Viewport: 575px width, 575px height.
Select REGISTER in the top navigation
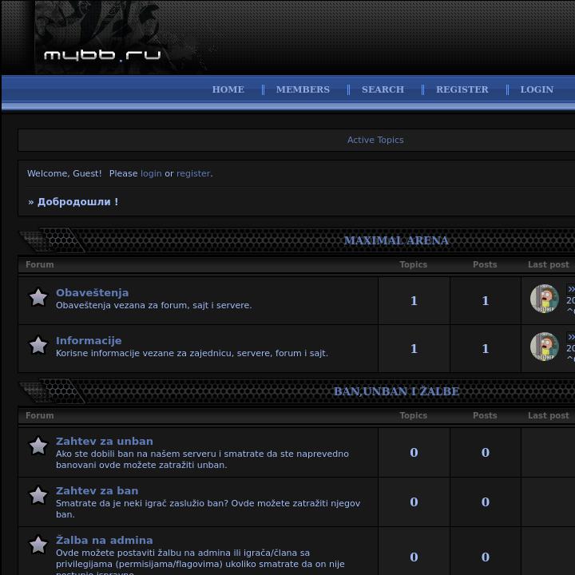point(462,89)
